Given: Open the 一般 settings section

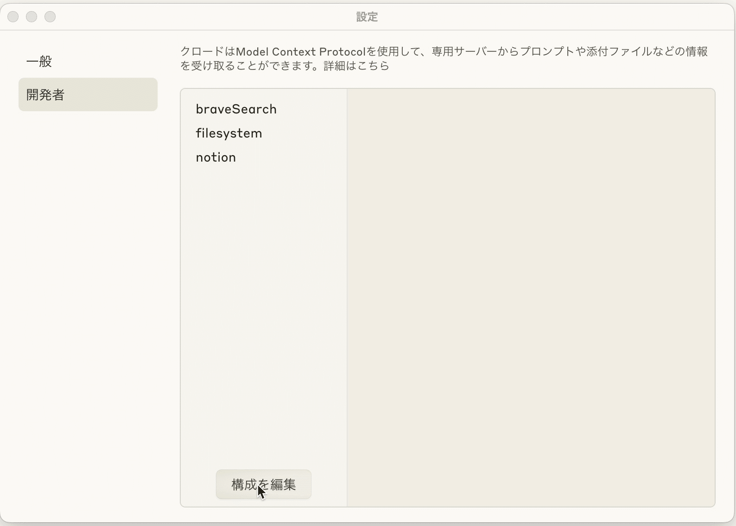Looking at the screenshot, I should pyautogui.click(x=88, y=61).
